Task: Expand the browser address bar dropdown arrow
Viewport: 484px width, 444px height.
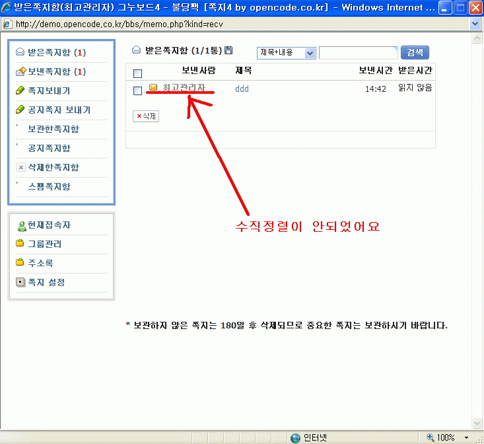Action: pyautogui.click(x=474, y=24)
